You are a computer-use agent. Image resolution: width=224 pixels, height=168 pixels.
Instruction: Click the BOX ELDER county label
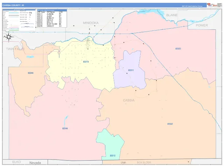pyautogui.click(x=144, y=162)
